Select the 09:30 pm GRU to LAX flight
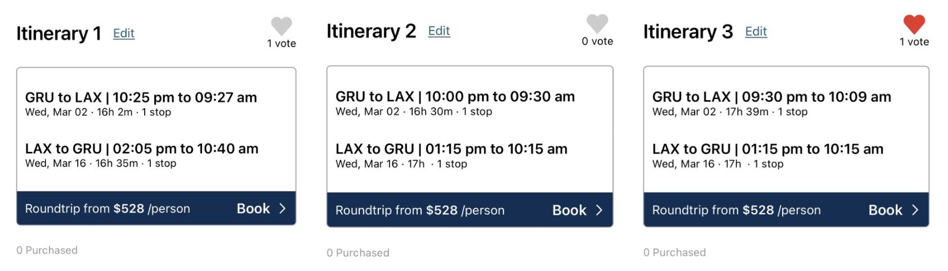The image size is (948, 271). pyautogui.click(x=772, y=103)
